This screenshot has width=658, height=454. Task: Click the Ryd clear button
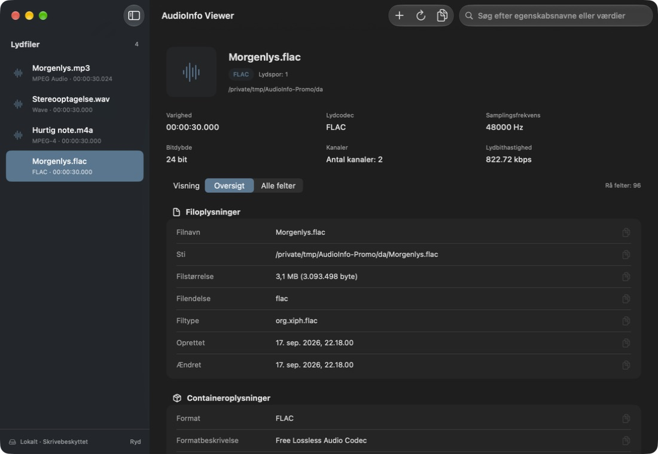(x=135, y=442)
